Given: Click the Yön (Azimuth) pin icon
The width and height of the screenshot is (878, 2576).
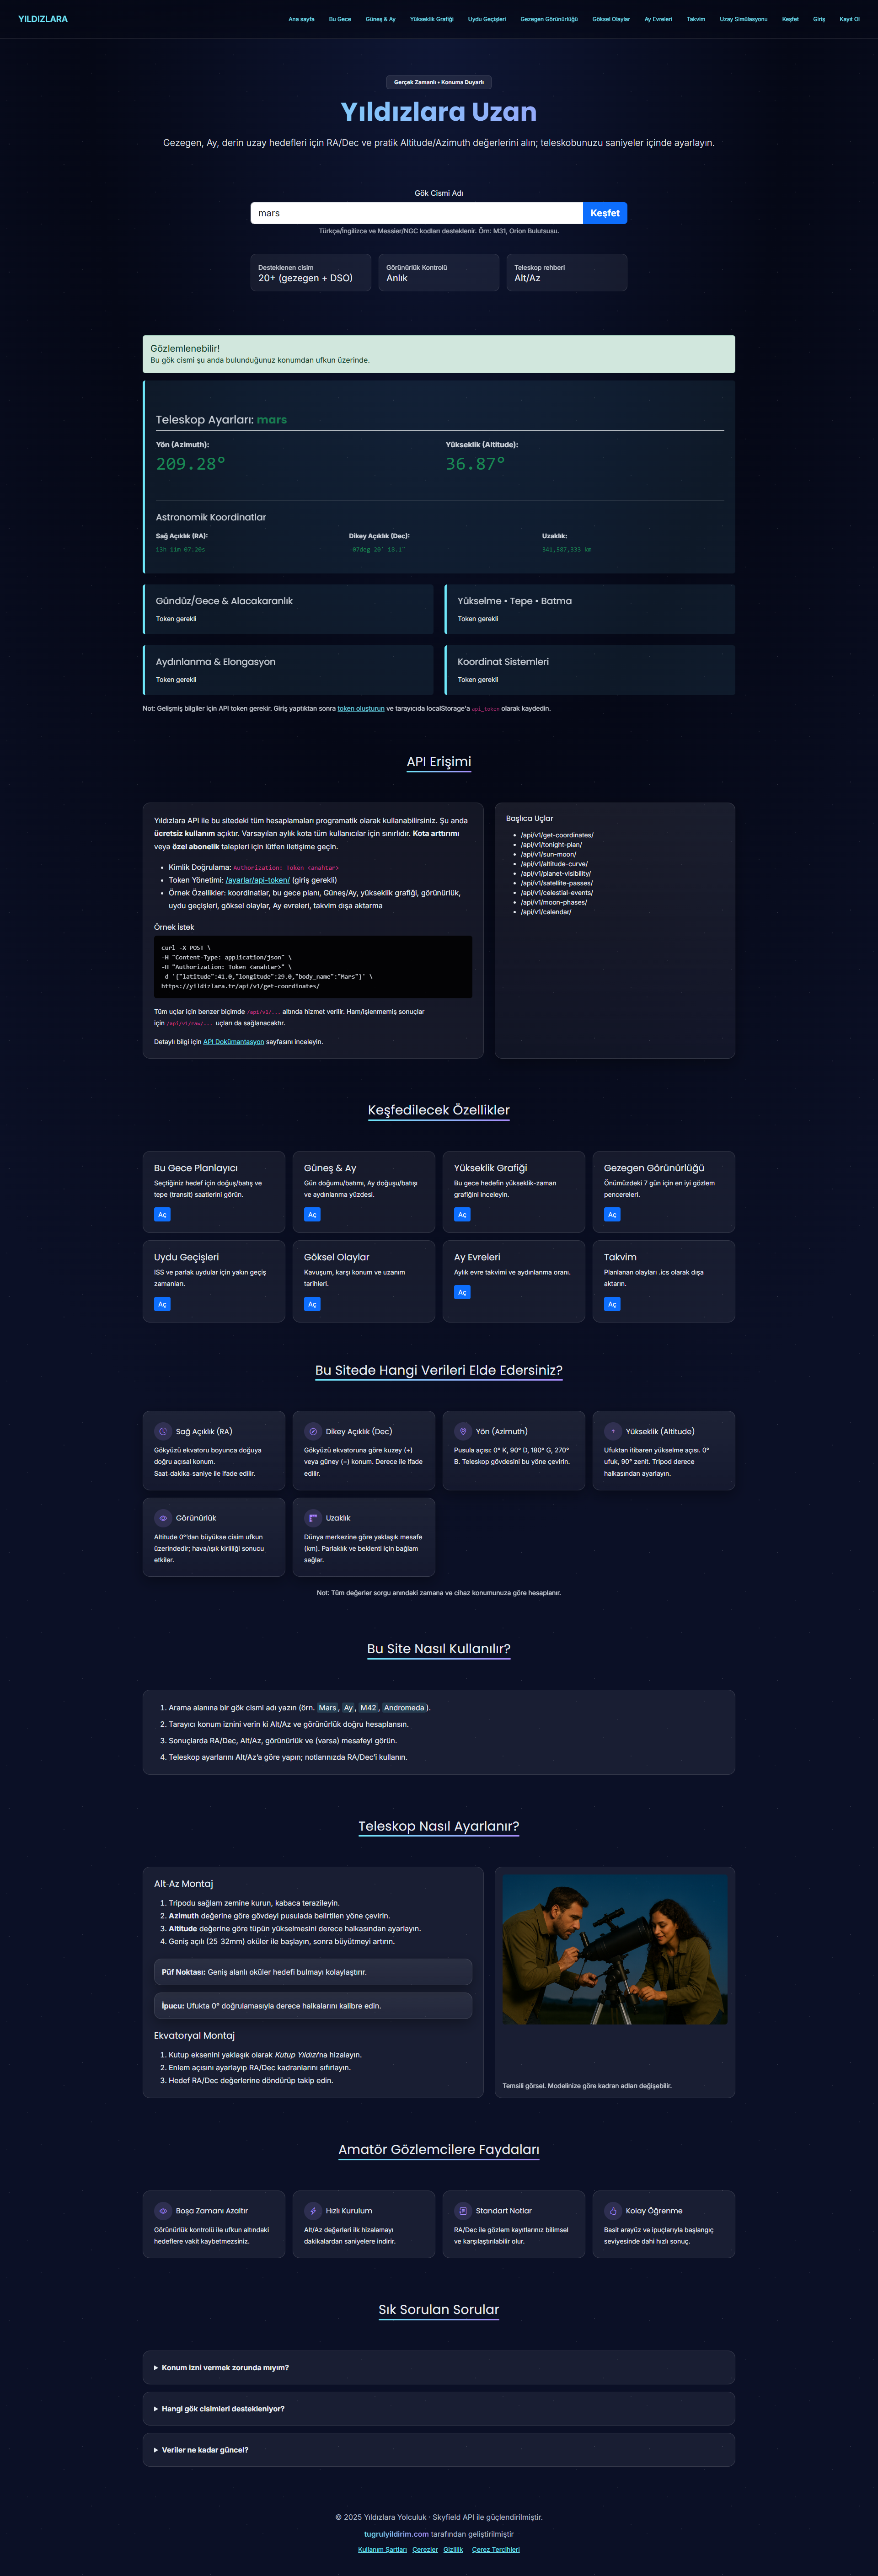Looking at the screenshot, I should [463, 1431].
